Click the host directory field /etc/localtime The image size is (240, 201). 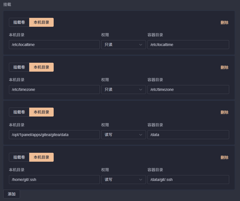point(54,45)
